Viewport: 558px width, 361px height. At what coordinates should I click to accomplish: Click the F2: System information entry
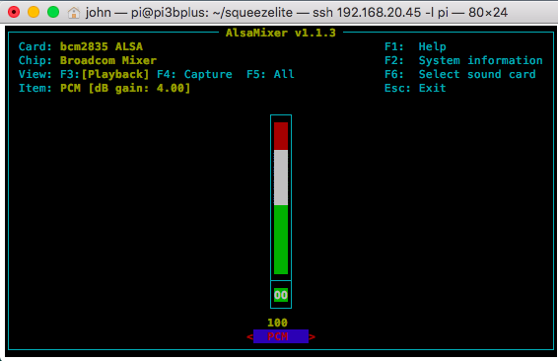[463, 60]
